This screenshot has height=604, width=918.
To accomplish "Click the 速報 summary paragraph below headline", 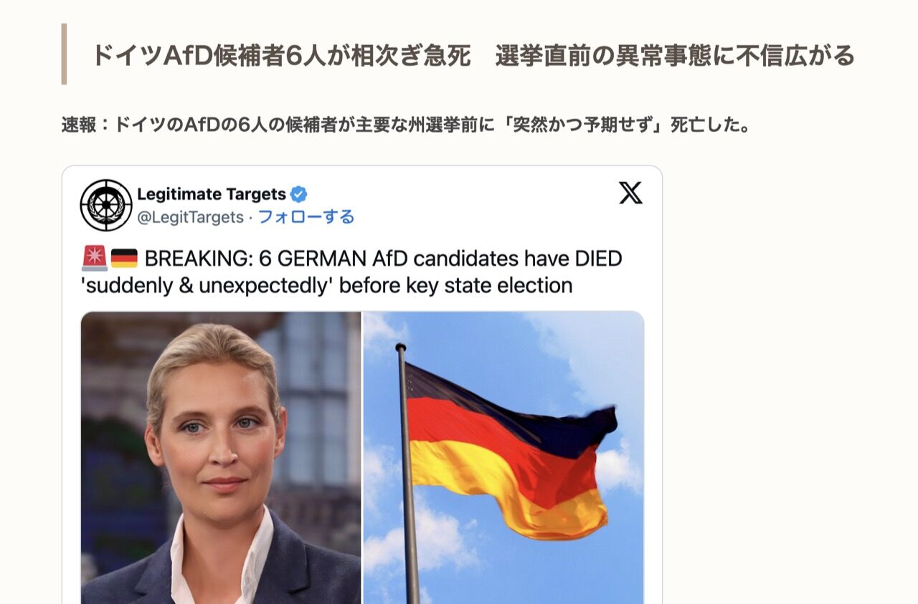I will click(x=406, y=125).
